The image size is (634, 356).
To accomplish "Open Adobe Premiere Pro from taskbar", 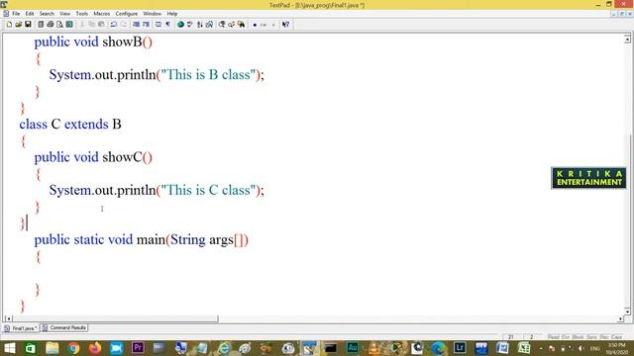I will 138,347.
